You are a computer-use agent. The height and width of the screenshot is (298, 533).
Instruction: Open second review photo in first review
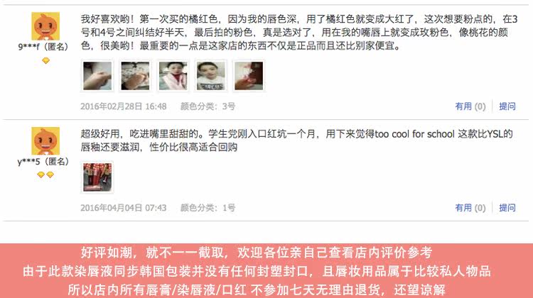[135, 76]
